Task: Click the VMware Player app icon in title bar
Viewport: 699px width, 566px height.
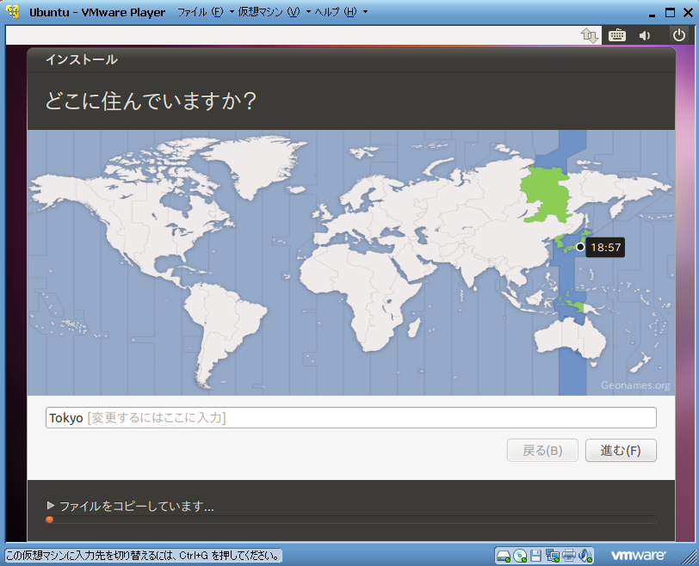Action: (x=13, y=12)
